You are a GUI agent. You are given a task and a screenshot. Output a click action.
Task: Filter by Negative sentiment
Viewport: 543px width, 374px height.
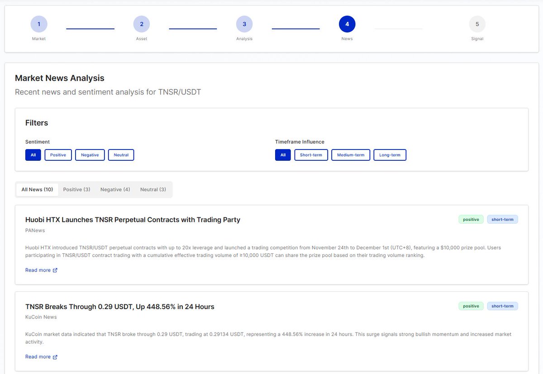click(90, 155)
